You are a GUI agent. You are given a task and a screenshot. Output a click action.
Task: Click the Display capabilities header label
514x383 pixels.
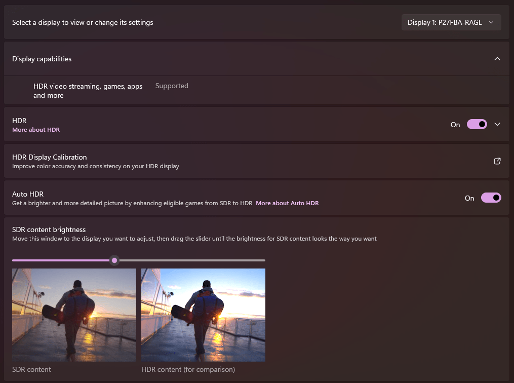point(42,59)
